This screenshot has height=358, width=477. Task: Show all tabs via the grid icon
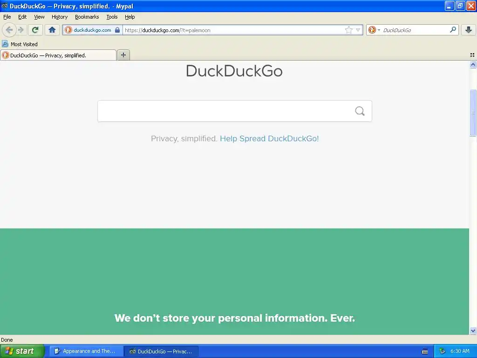(472, 55)
